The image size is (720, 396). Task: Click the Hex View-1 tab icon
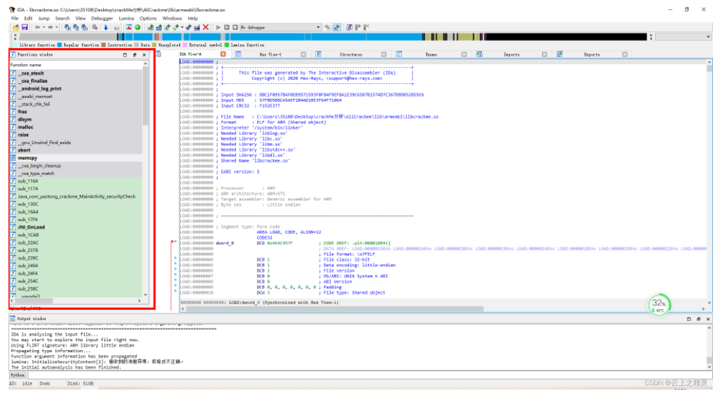click(x=238, y=54)
